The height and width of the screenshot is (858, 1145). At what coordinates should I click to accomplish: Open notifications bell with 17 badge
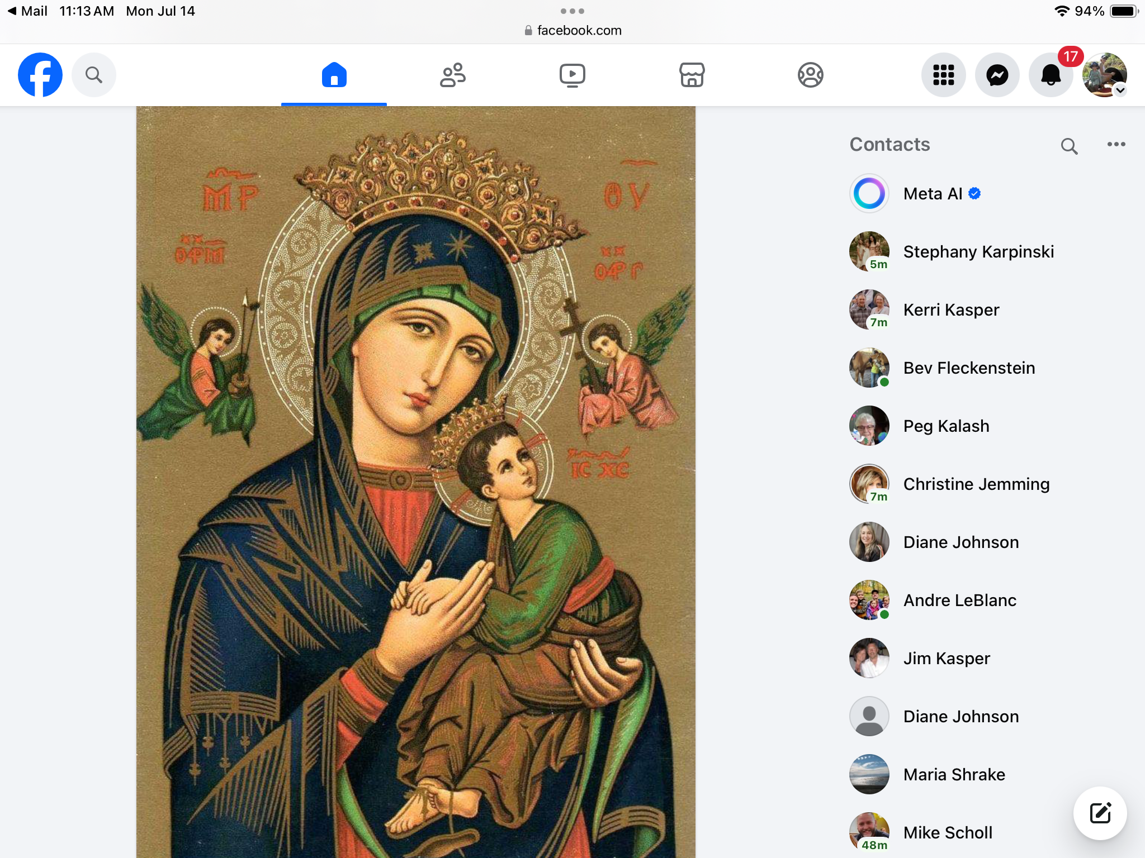click(x=1051, y=75)
